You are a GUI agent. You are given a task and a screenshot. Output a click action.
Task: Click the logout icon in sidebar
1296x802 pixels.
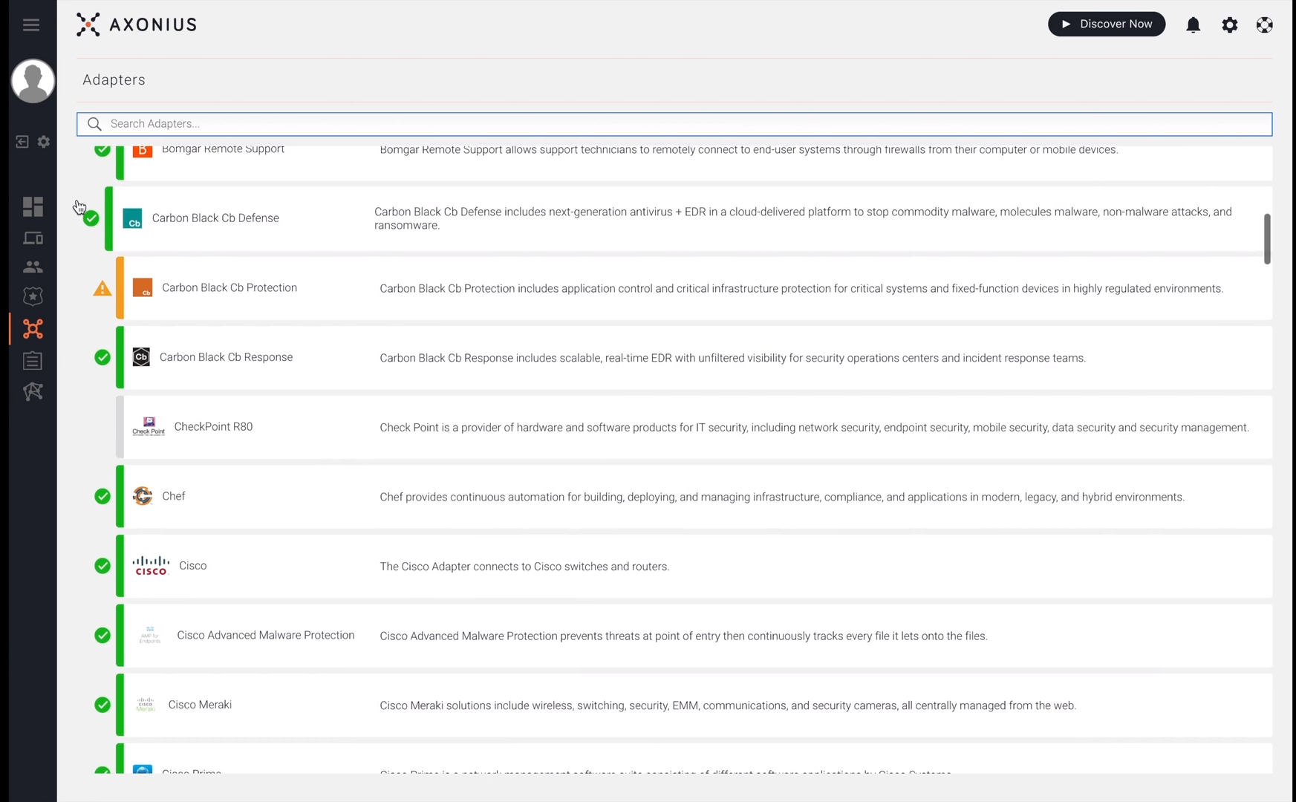(22, 142)
